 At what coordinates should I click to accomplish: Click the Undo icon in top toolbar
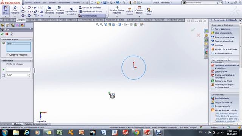coord(118,3)
